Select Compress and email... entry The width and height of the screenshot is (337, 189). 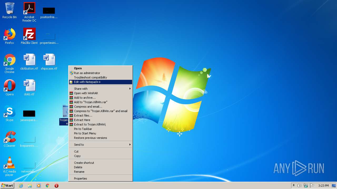pos(101,107)
